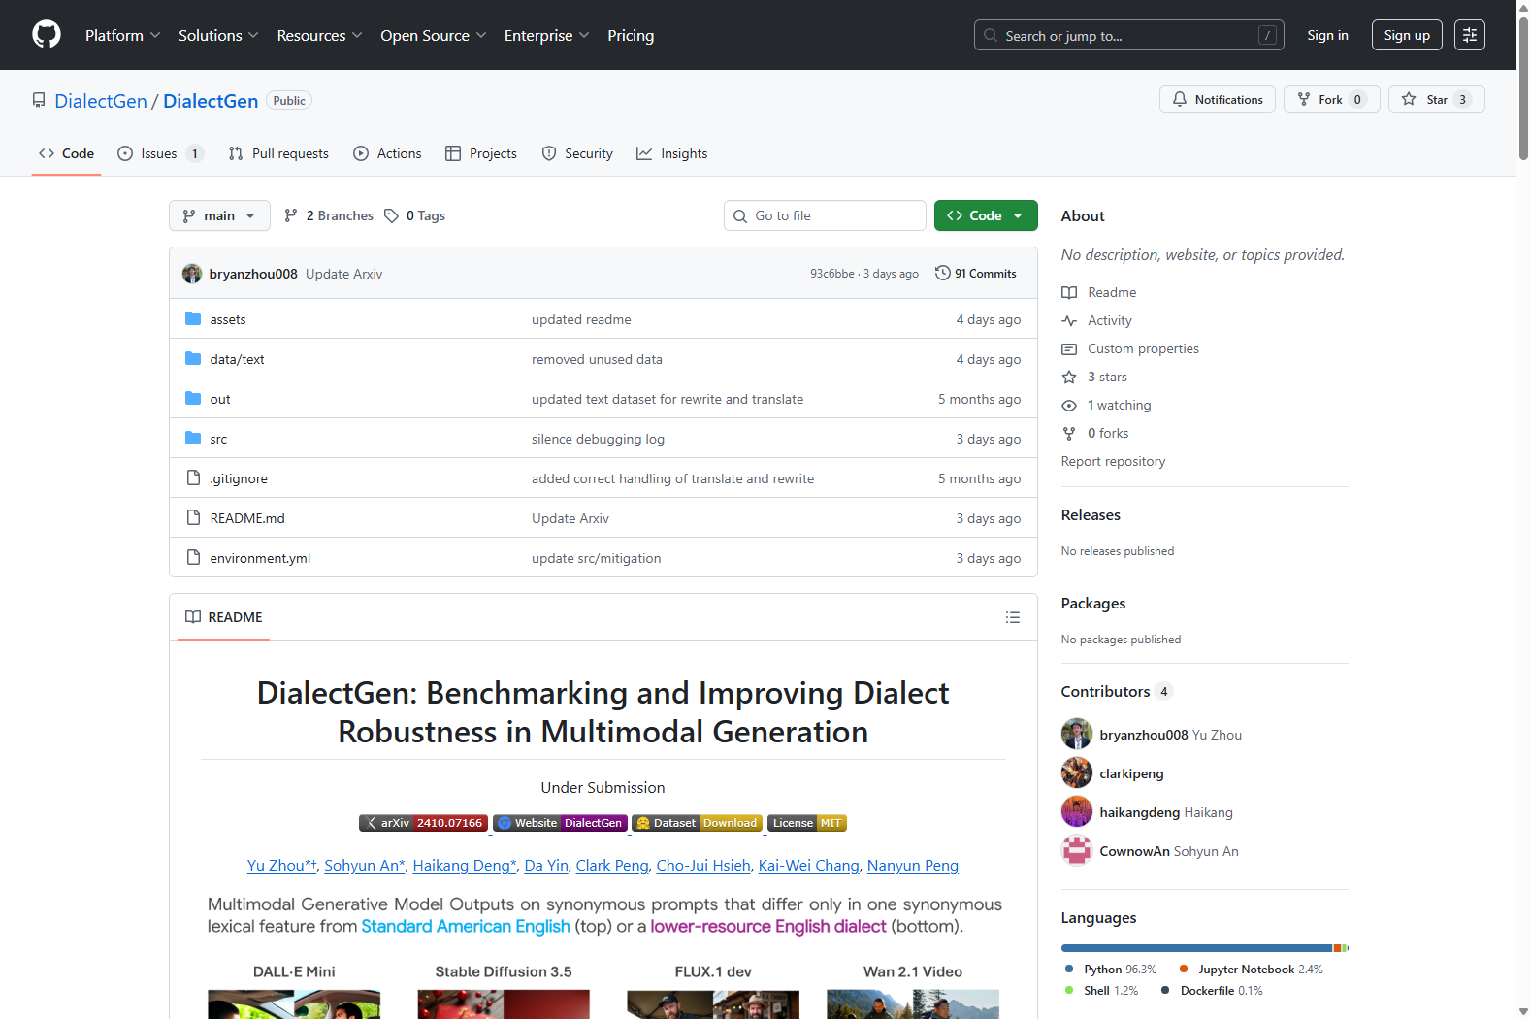Open the Activity link in About

tap(1110, 320)
